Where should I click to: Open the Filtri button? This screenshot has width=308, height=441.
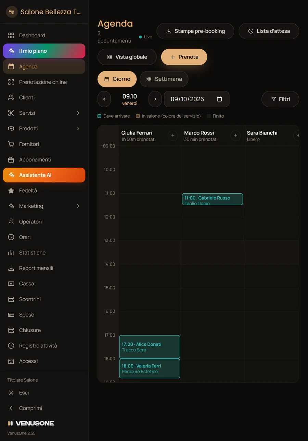(x=280, y=99)
